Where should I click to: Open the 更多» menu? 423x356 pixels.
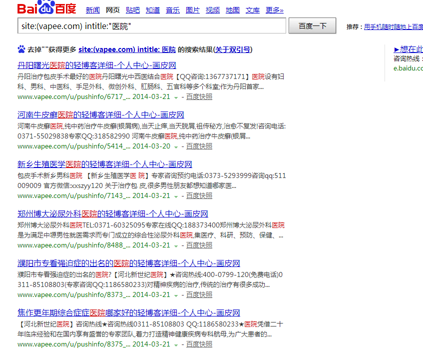(274, 9)
